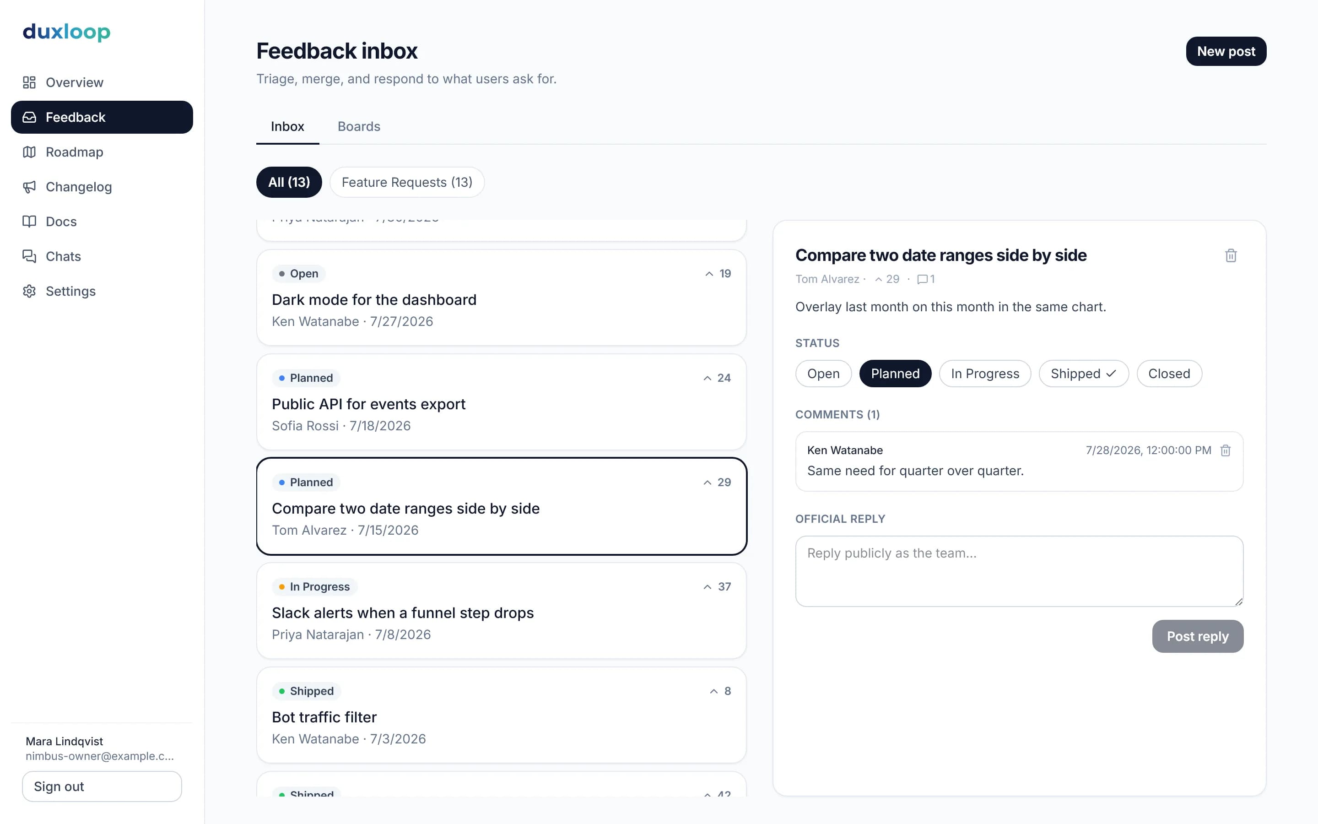Click comment count icon in detail panel header
This screenshot has height=824, width=1318.
pos(922,279)
